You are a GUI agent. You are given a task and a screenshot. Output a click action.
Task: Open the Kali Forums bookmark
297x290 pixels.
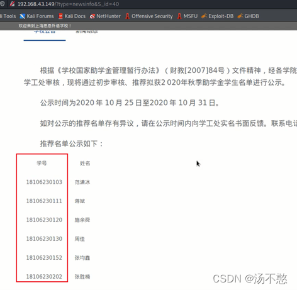pyautogui.click(x=36, y=16)
